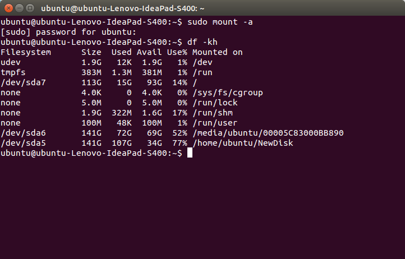Close the terminal window
Screen dimensions: 405x259
tap(8, 8)
